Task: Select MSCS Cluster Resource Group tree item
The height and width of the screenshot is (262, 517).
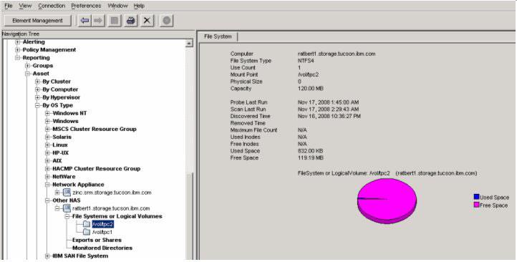Action: click(95, 129)
